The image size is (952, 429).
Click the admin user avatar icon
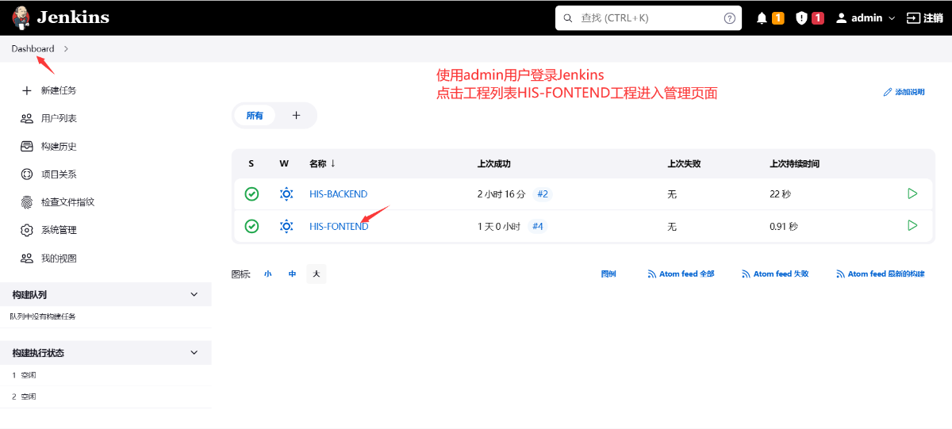click(x=841, y=18)
